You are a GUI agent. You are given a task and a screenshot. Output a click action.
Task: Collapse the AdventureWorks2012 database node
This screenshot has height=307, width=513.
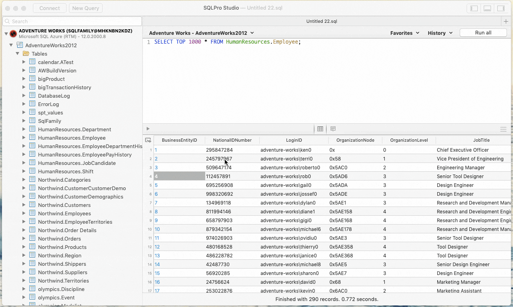11,45
